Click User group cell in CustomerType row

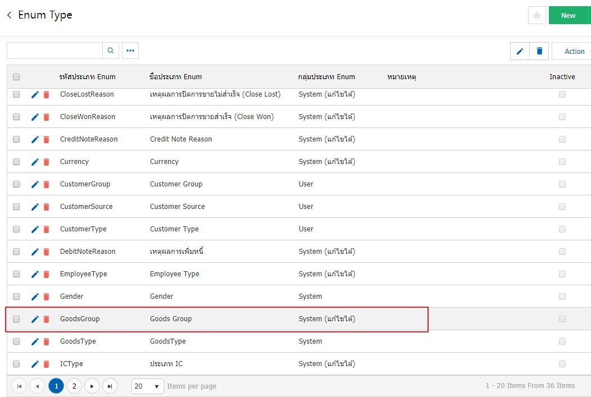(x=306, y=229)
